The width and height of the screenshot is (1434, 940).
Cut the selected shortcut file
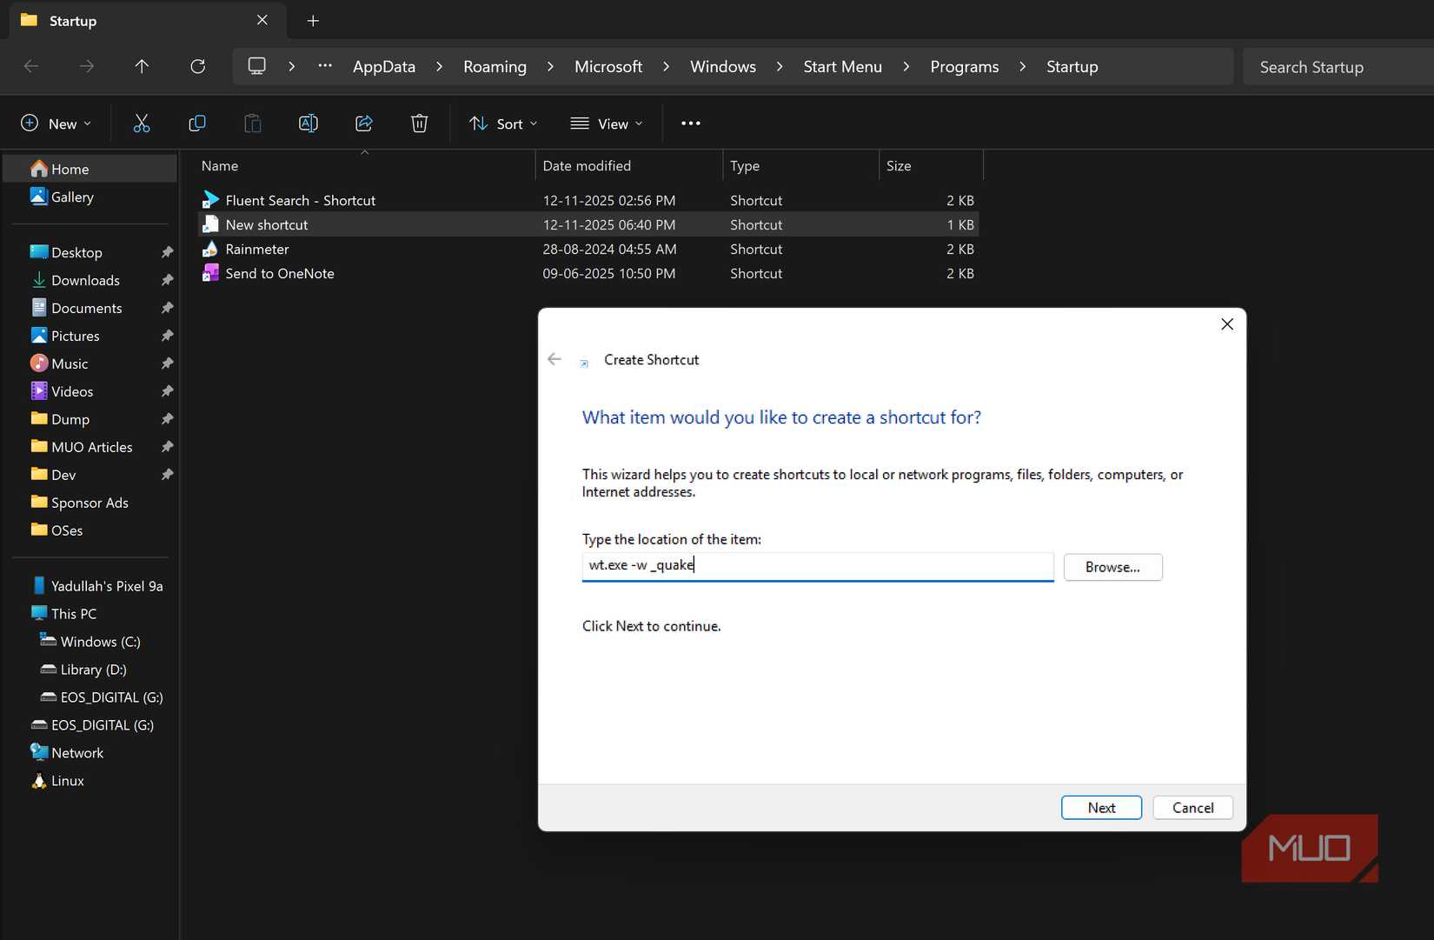point(142,123)
